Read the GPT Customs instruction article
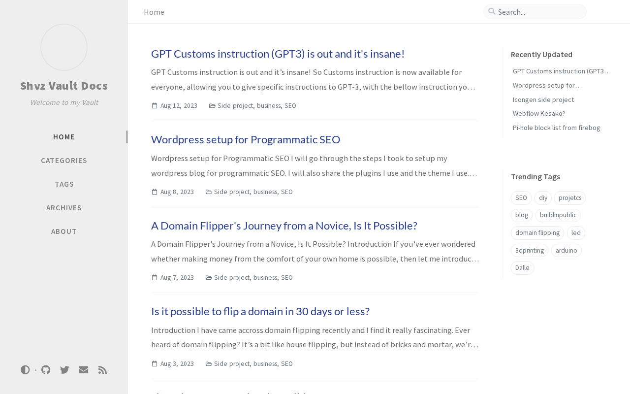630x394 pixels. pyautogui.click(x=278, y=54)
